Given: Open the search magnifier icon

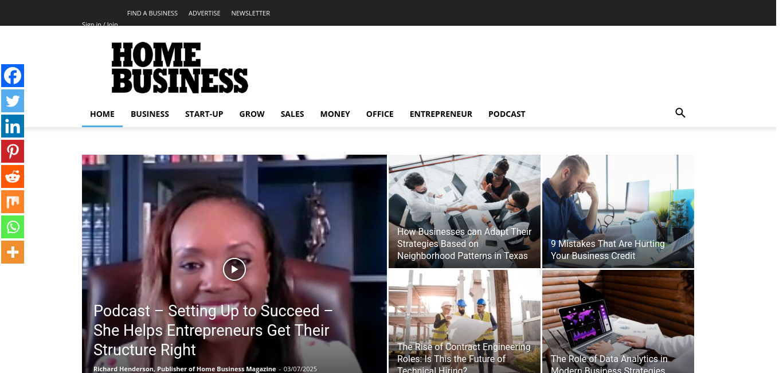Looking at the screenshot, I should point(680,113).
